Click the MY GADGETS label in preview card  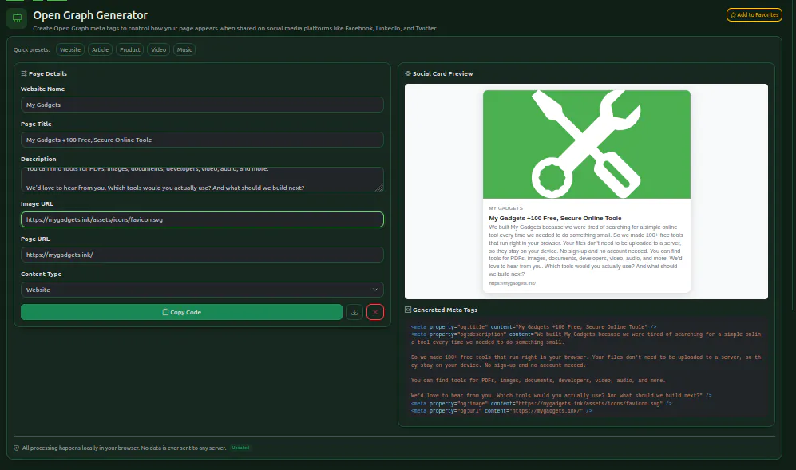point(505,208)
